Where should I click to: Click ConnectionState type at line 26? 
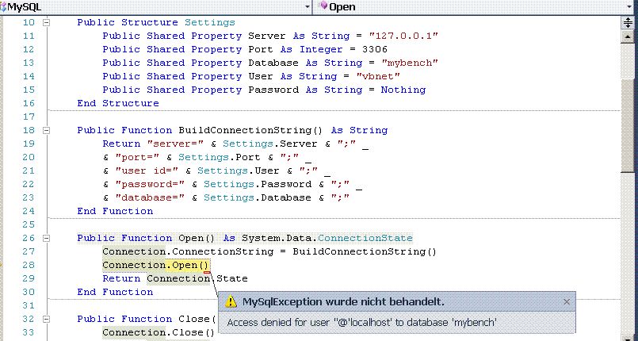click(x=365, y=238)
